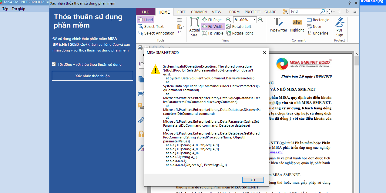Click the Find magnifier search icon
Screen dimensions: 386x193
tap(323, 12)
